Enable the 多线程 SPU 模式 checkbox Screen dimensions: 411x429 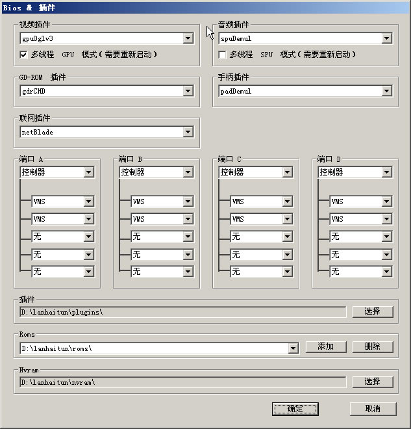point(223,55)
